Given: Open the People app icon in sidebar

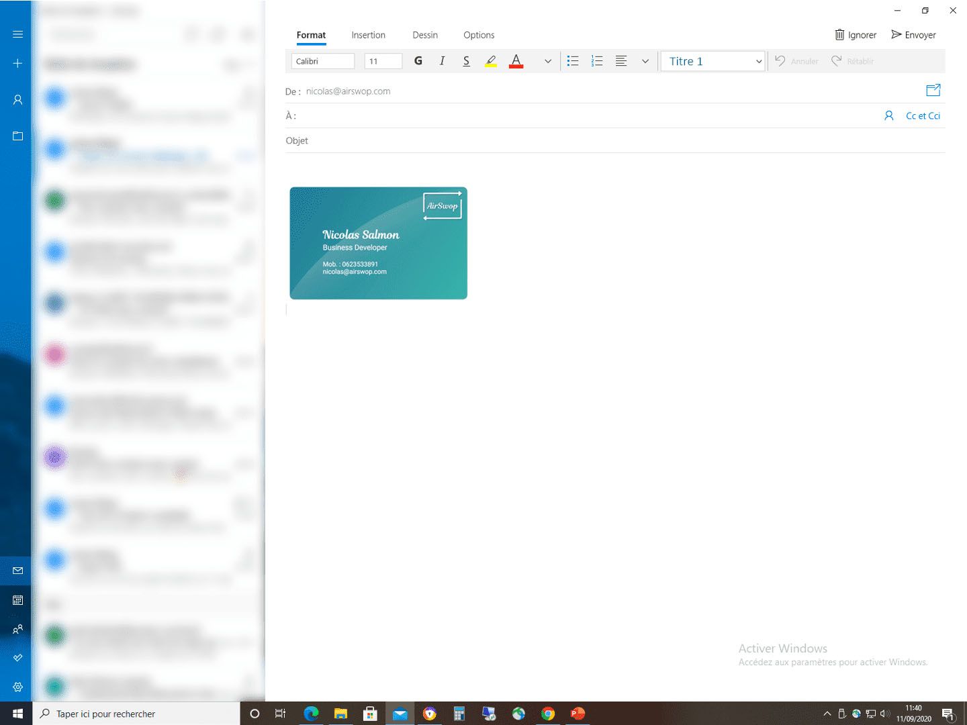Looking at the screenshot, I should [18, 629].
